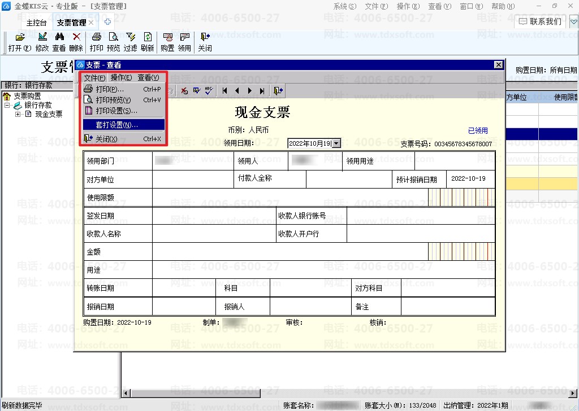Image resolution: width=579 pixels, height=411 pixels.
Task: Choose 打印设置(S)... from File menu
Action: [124, 111]
